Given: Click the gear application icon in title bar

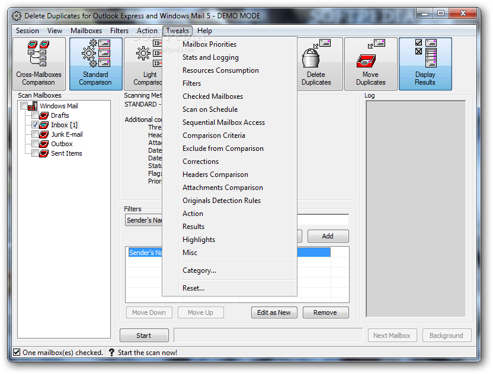Looking at the screenshot, I should click(x=17, y=16).
